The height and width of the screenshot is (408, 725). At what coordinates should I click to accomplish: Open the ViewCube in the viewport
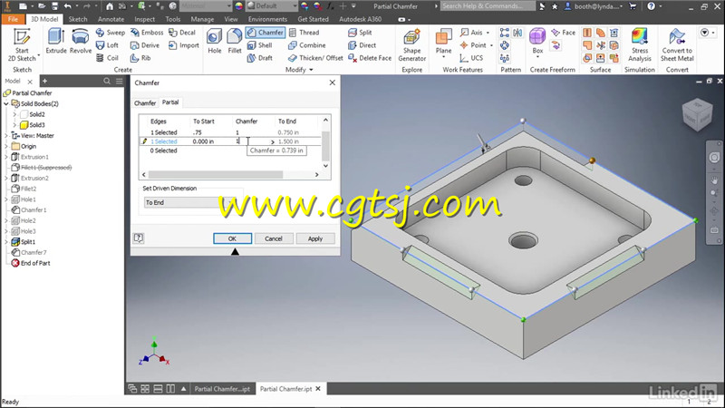click(697, 115)
